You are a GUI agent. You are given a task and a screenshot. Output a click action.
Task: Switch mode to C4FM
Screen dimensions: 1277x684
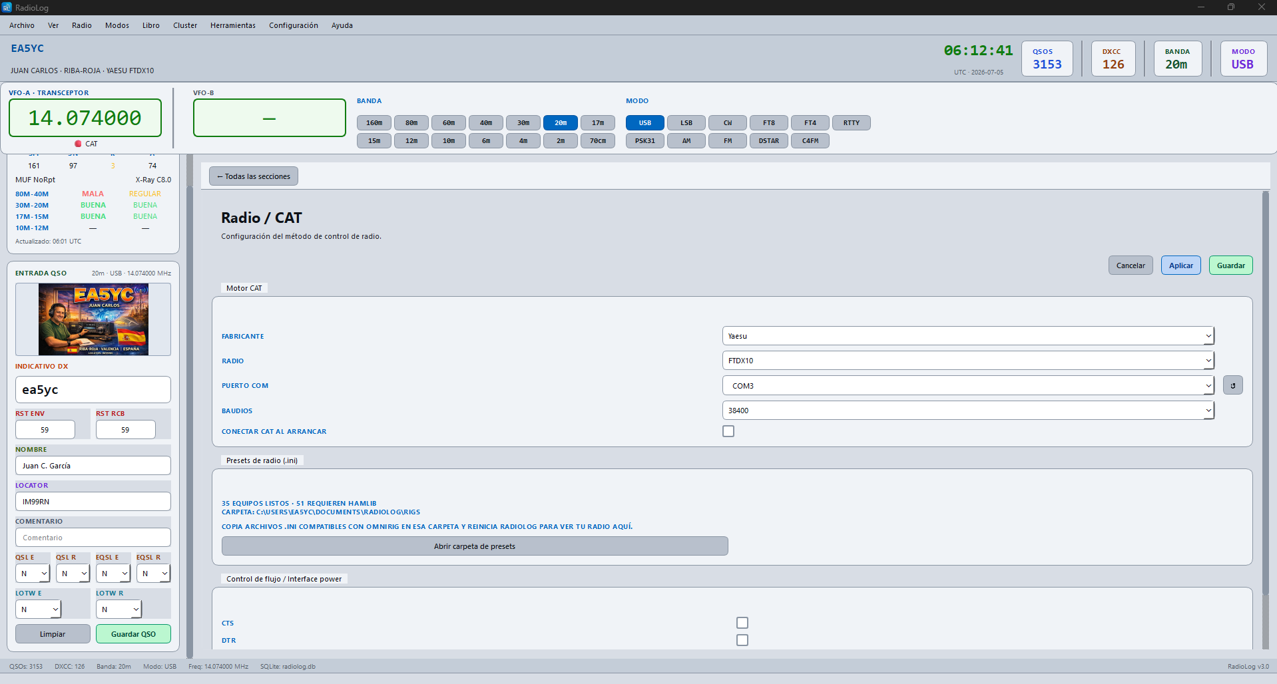point(810,141)
